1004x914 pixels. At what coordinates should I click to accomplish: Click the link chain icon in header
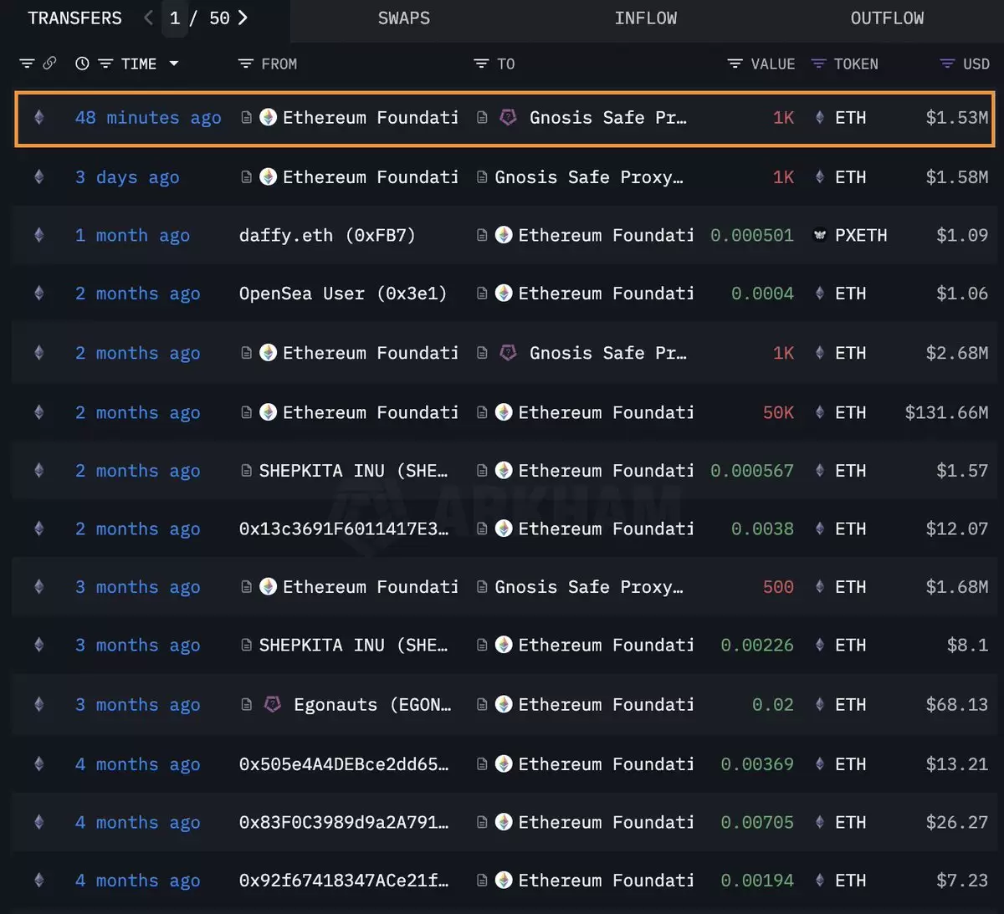(x=49, y=64)
